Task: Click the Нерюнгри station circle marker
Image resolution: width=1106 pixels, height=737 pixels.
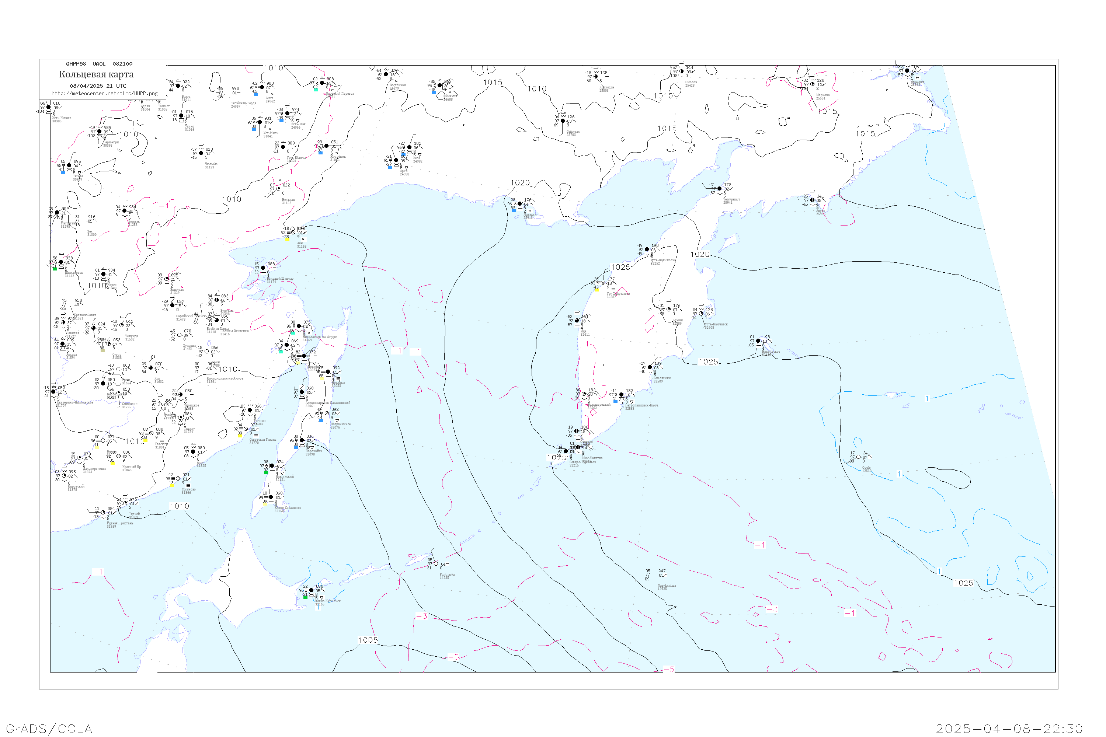Action: click(99, 132)
